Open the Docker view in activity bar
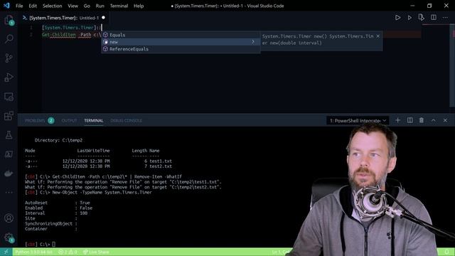This screenshot has width=455, height=256. 9,174
